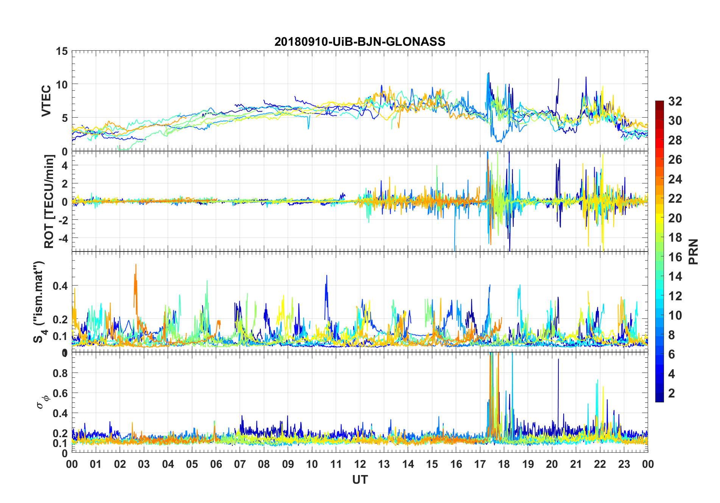Click the sigma phi axis label
Viewport: 720px width, 503px height.
42,402
